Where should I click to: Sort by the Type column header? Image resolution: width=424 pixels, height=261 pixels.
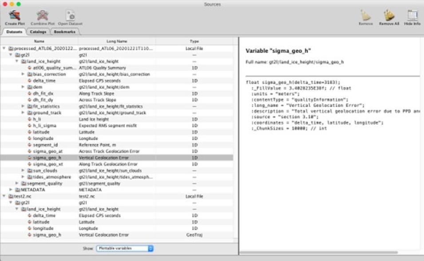[x=194, y=41]
